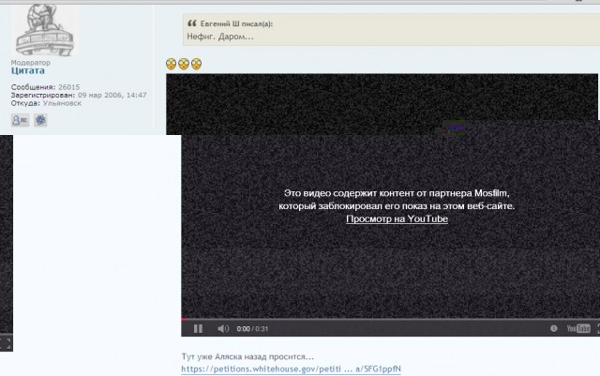Send a private message via the ЛС button

(20, 120)
